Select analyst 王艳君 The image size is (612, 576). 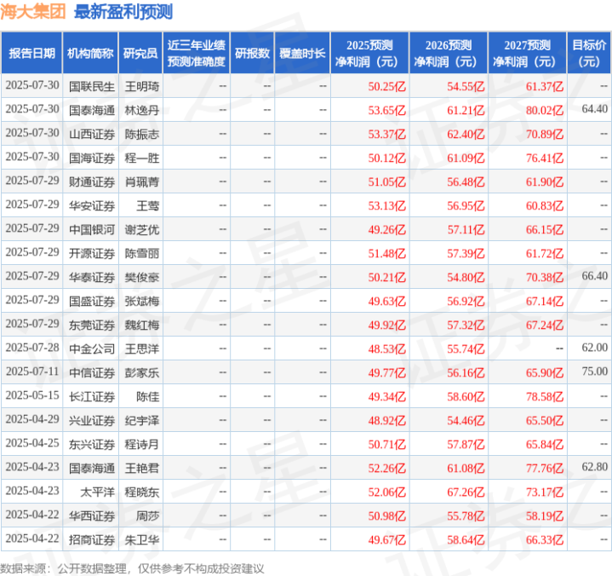point(142,468)
